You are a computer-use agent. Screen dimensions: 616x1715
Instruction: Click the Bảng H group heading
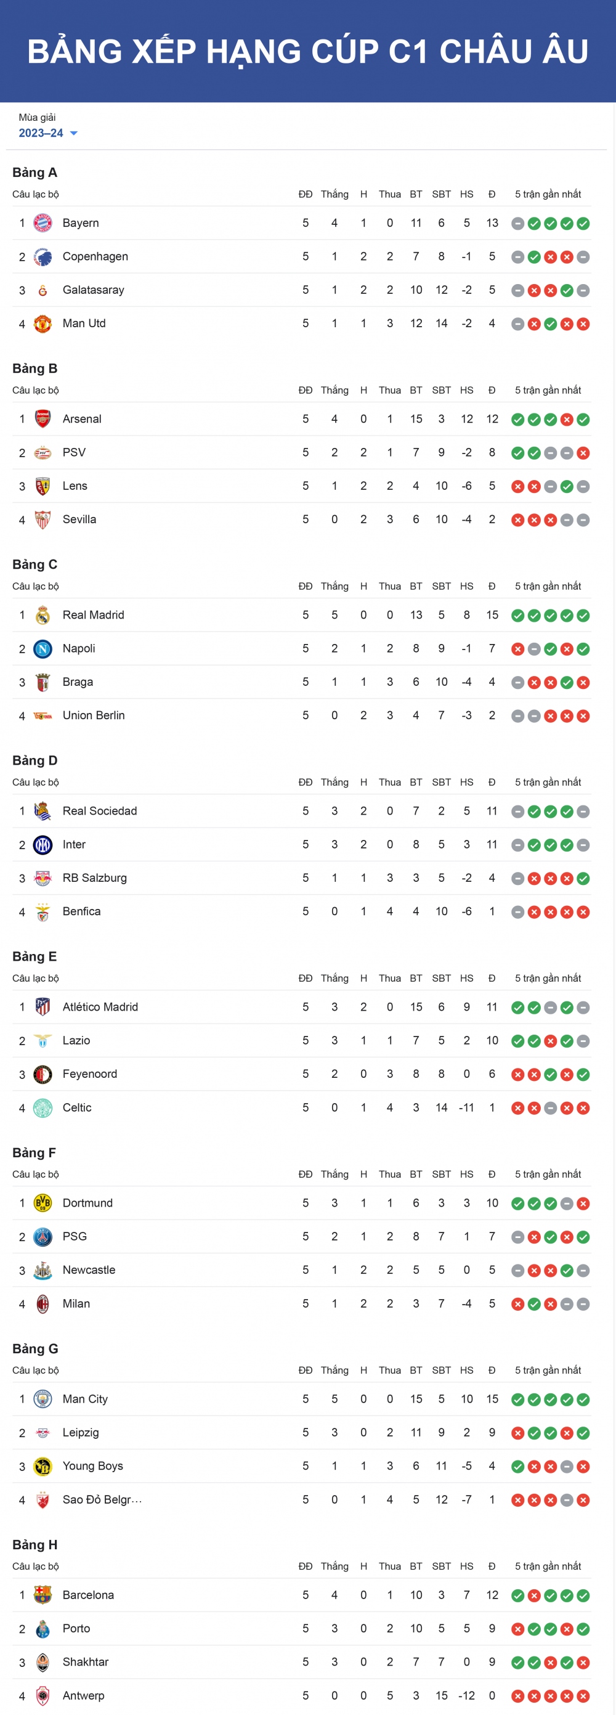click(x=34, y=1544)
